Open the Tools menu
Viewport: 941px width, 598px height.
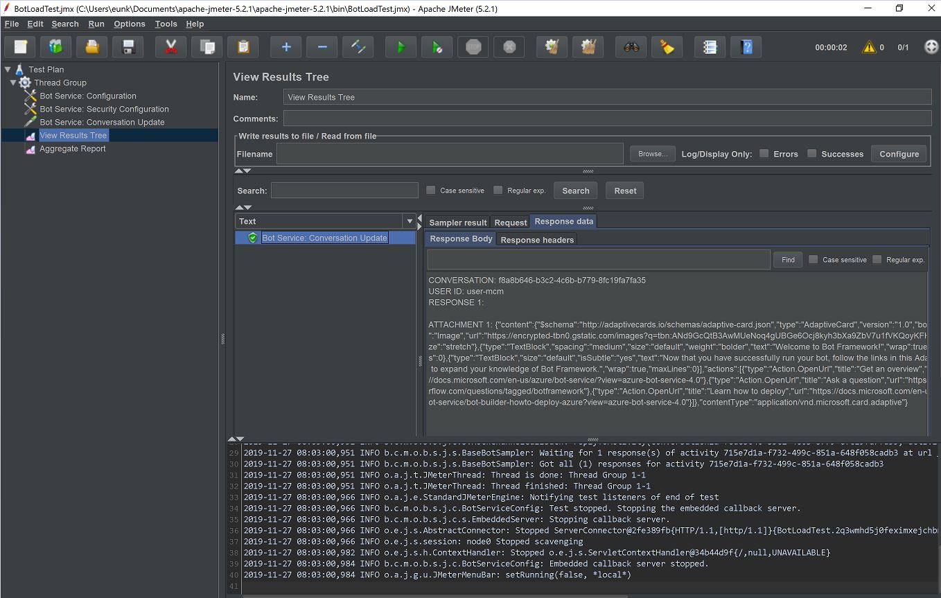(166, 24)
